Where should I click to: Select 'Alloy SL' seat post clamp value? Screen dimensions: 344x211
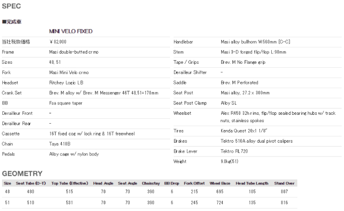point(229,103)
